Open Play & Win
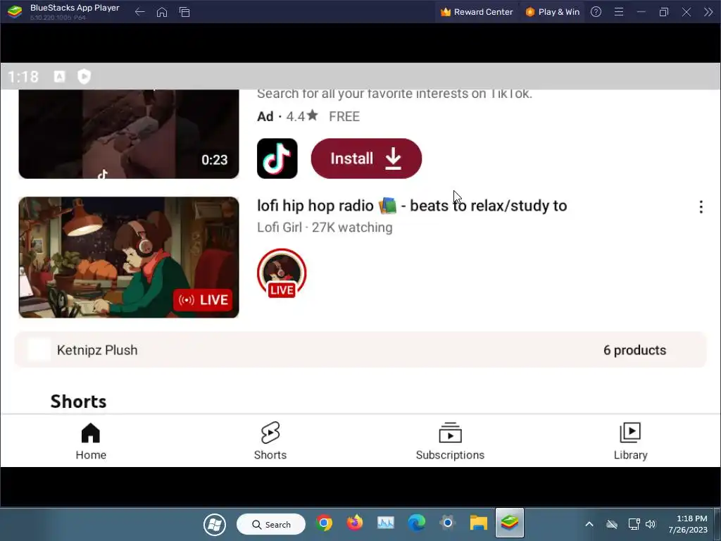Screen dimensions: 721x541 click(552, 12)
